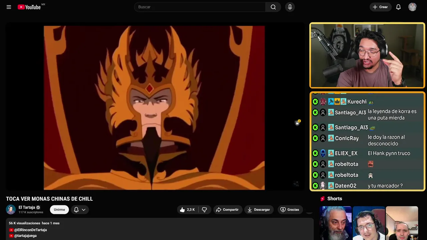Open first Shorts thumbnail, bearded man
Screen dimensions: 427x240
(x=335, y=223)
